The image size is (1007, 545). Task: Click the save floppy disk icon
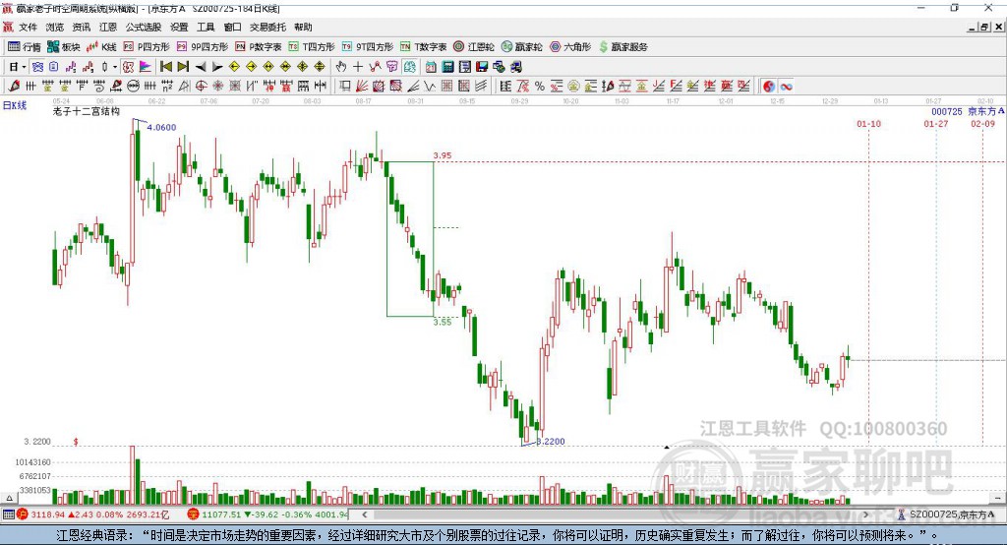(x=482, y=67)
